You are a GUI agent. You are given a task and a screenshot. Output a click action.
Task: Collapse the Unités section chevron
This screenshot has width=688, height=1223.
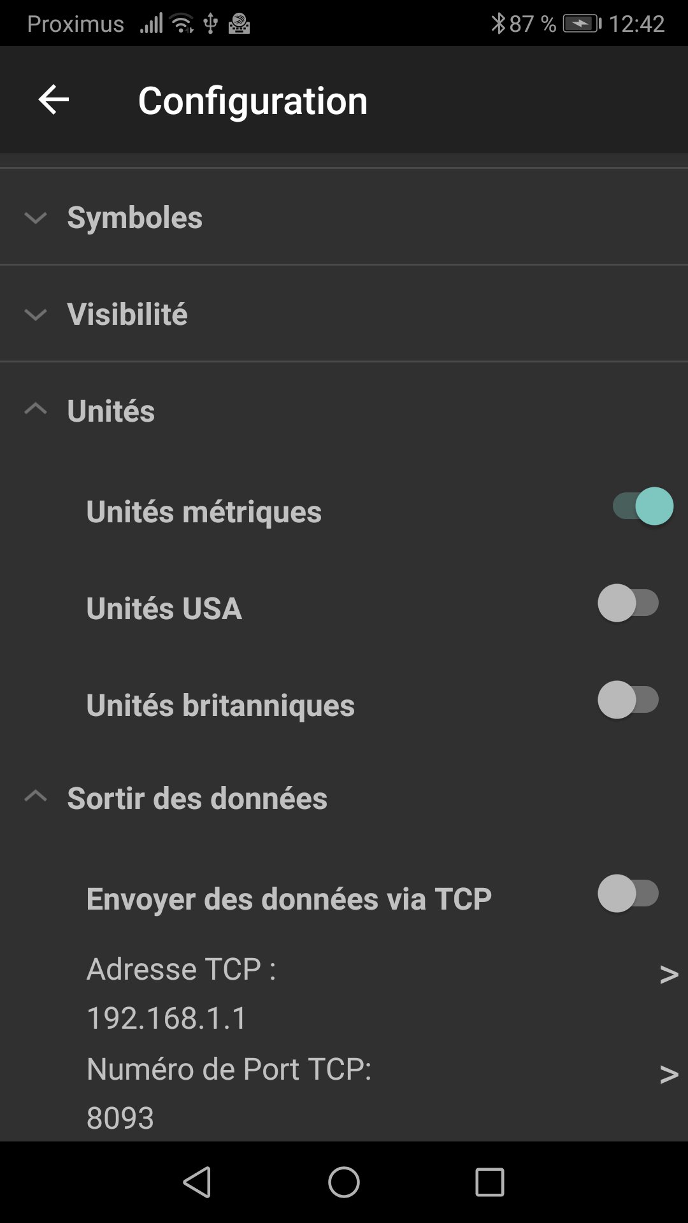[36, 410]
